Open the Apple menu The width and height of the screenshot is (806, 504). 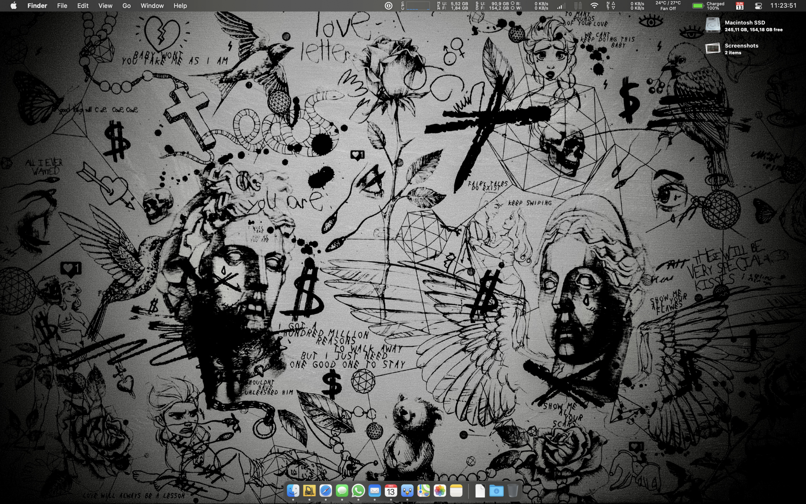13,6
